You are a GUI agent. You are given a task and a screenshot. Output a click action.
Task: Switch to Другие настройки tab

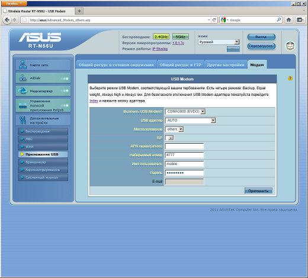point(226,64)
